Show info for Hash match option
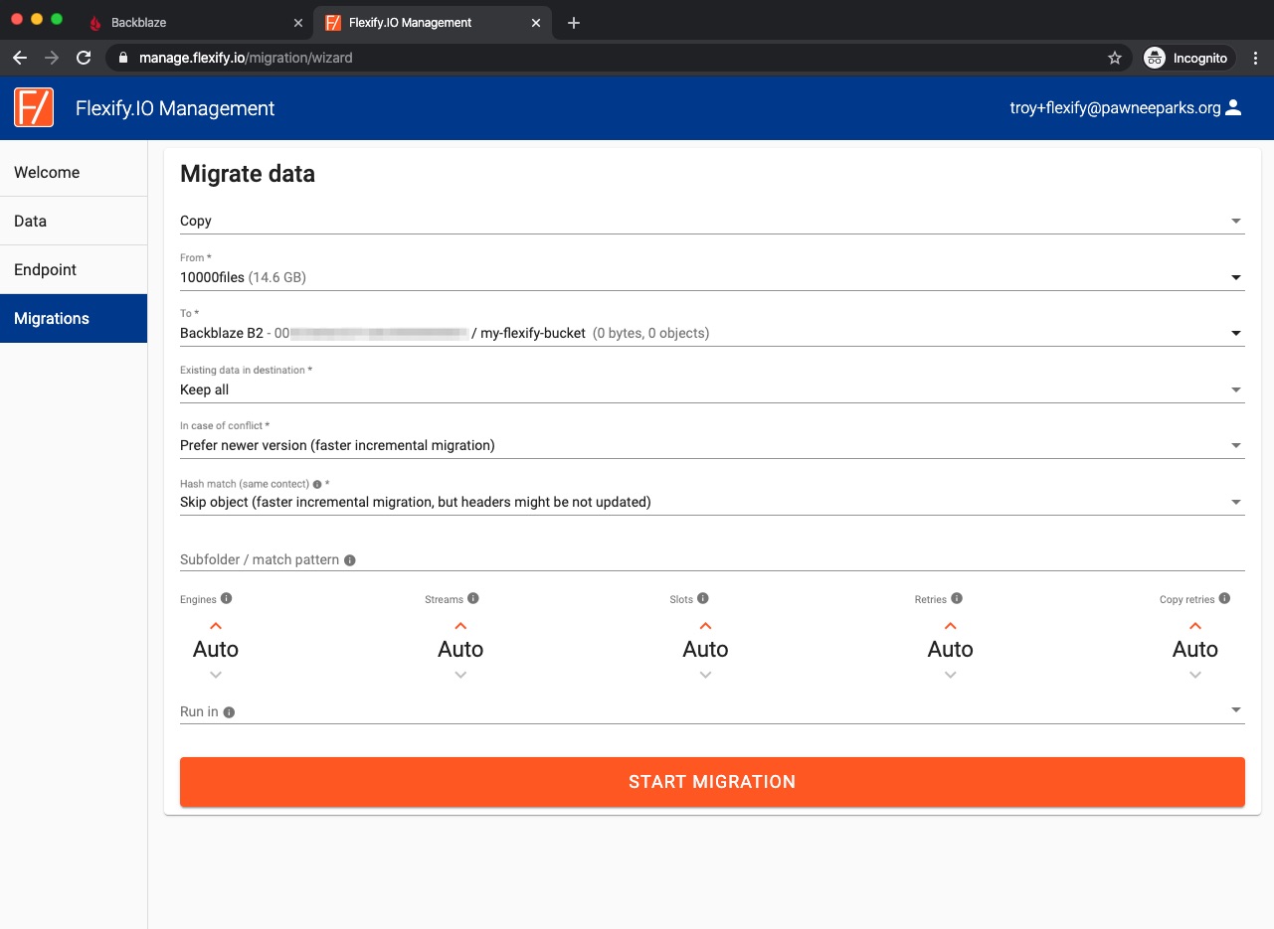Viewport: 1274px width, 929px height. click(x=317, y=484)
